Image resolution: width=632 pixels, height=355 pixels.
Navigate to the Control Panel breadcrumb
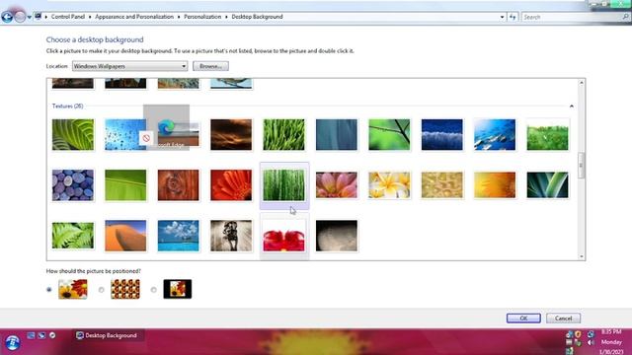pos(68,17)
